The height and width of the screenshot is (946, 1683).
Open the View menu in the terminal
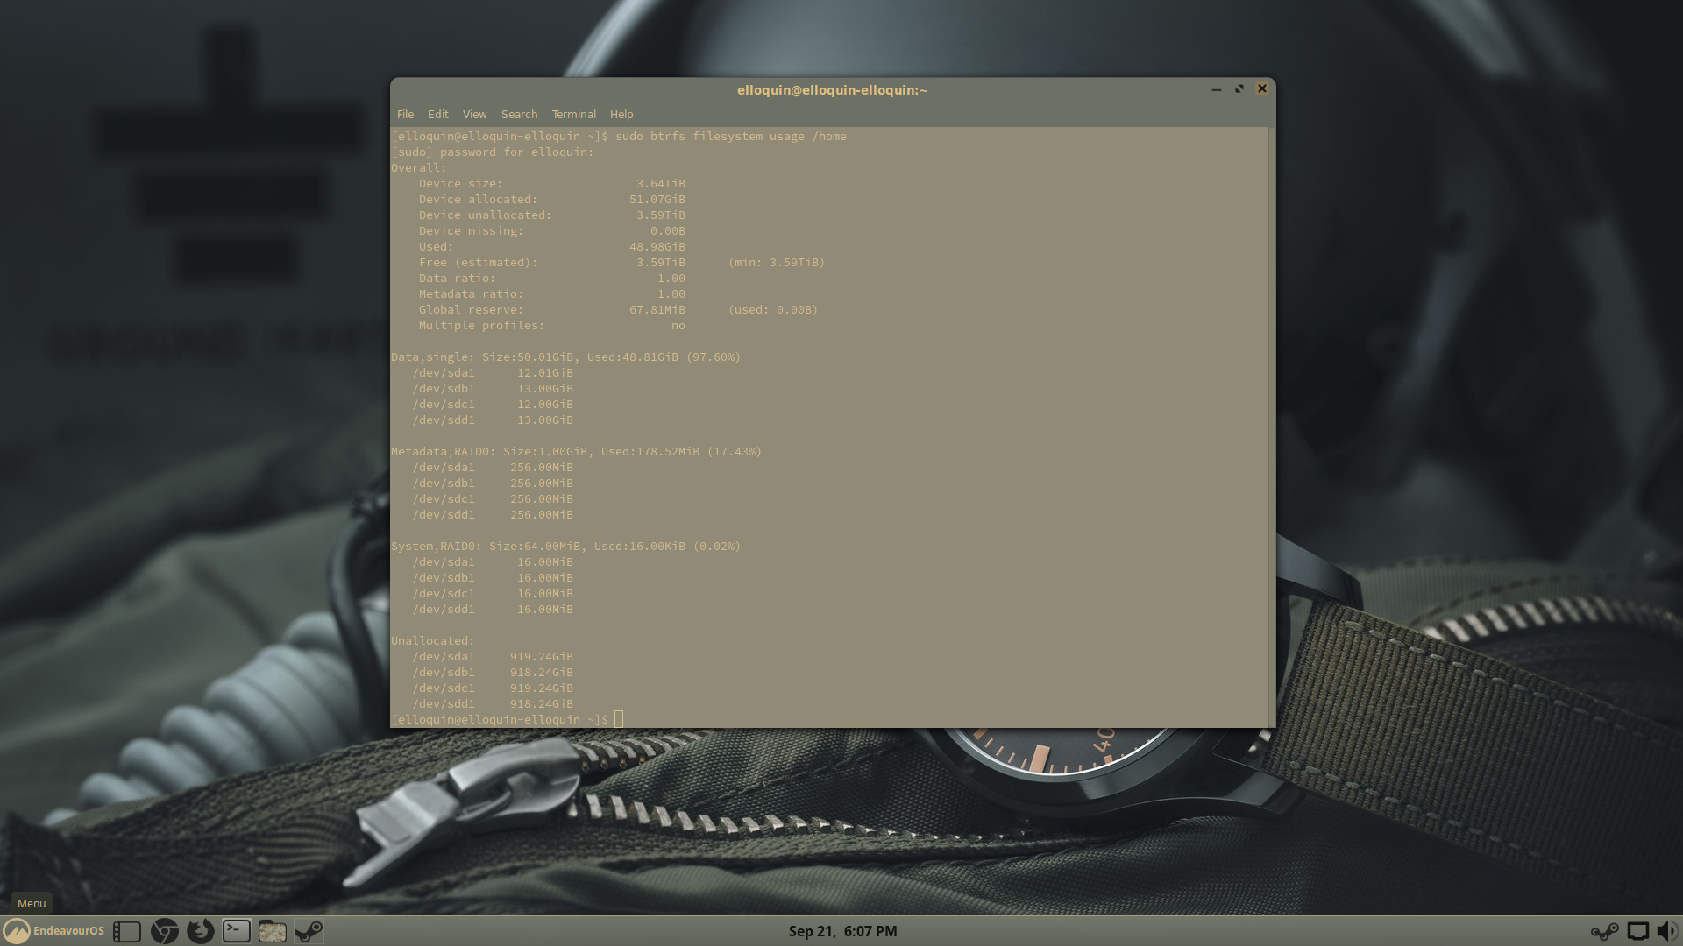tap(474, 114)
